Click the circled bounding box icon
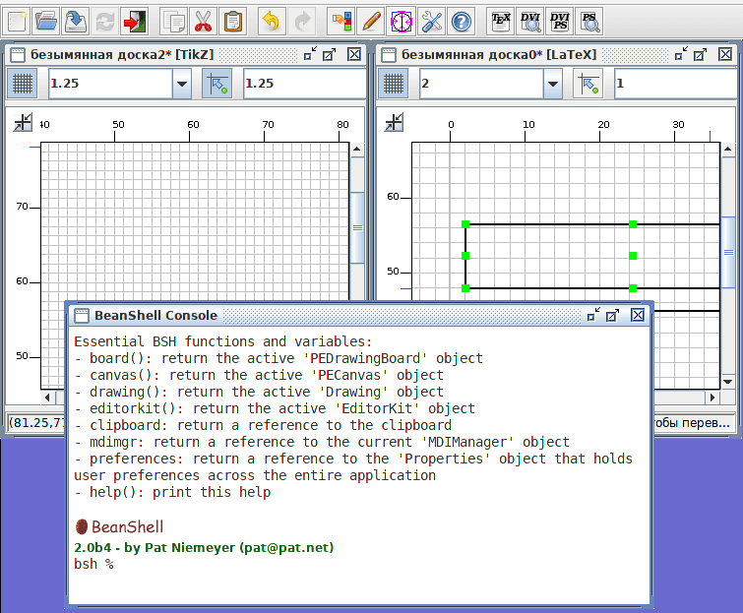Screen dimensions: 743x613 (x=401, y=22)
